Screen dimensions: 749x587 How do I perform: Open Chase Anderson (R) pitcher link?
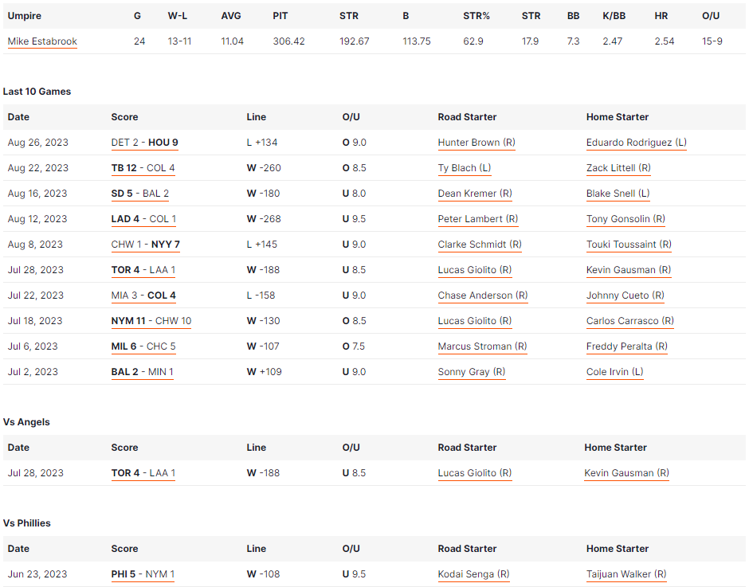tap(483, 295)
